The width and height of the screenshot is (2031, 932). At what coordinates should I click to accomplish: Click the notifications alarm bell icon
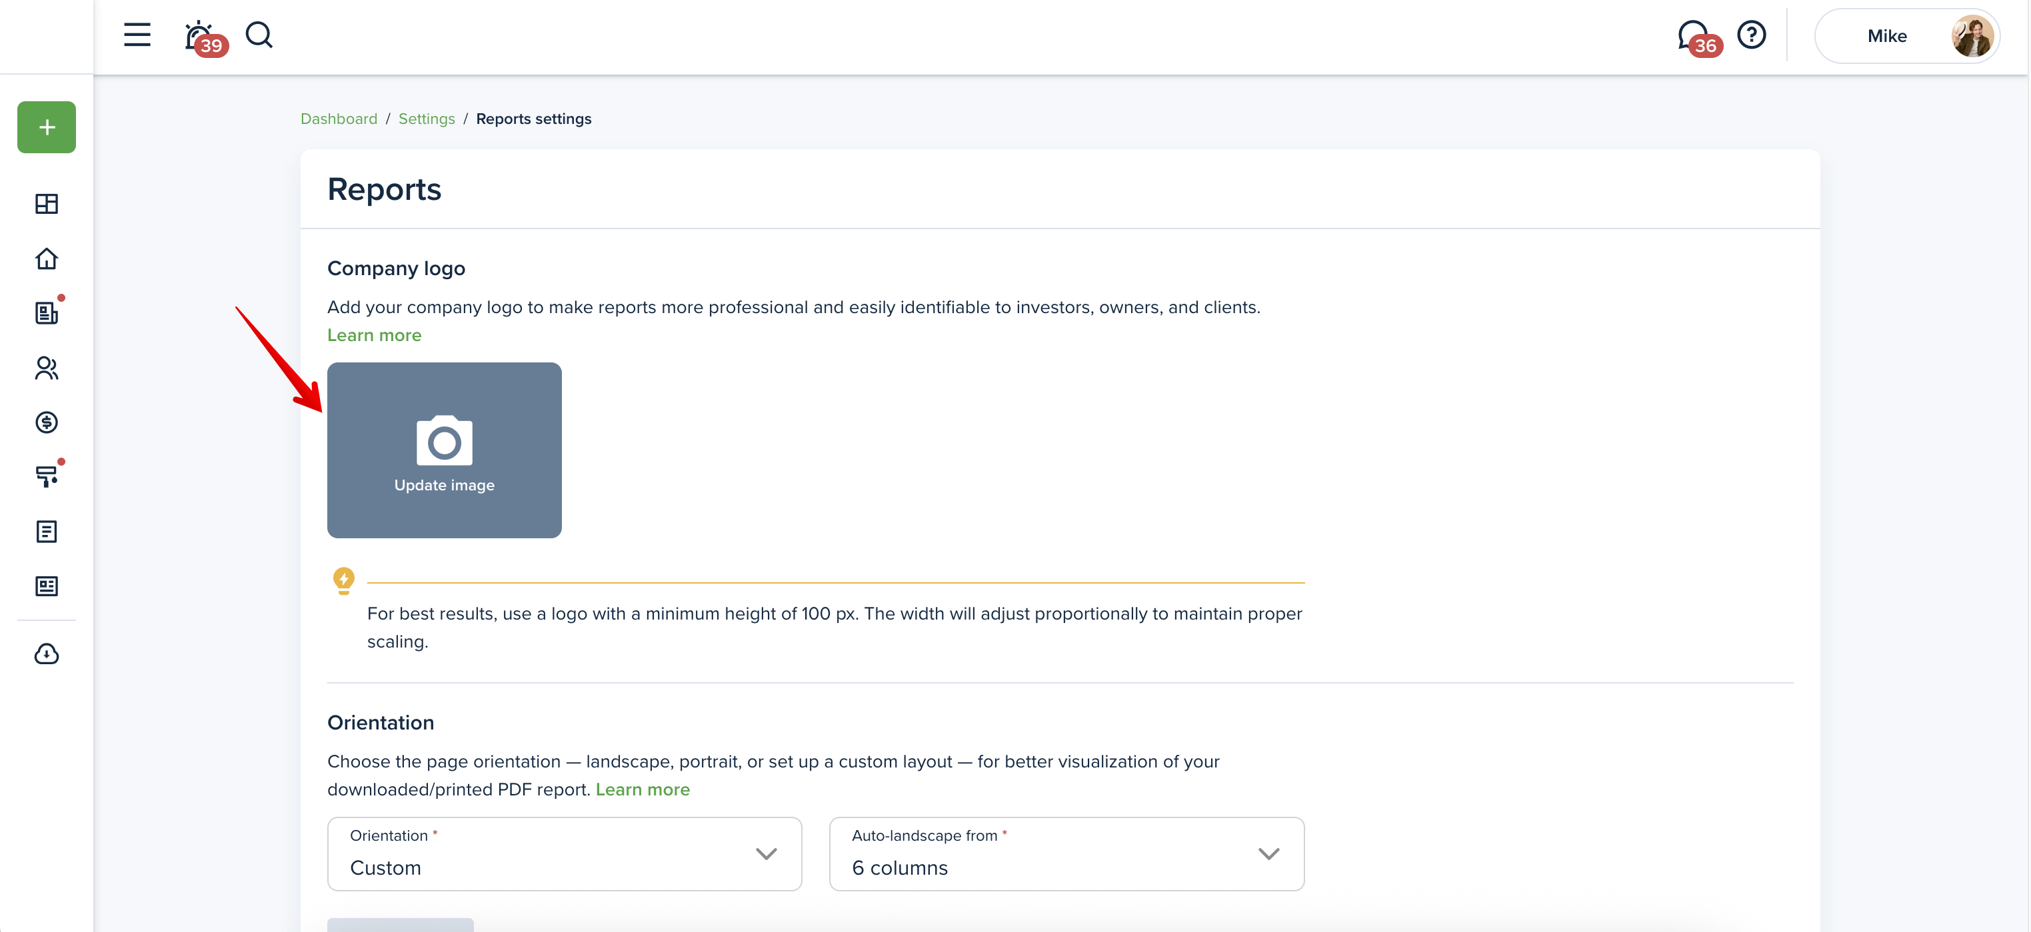(x=199, y=36)
